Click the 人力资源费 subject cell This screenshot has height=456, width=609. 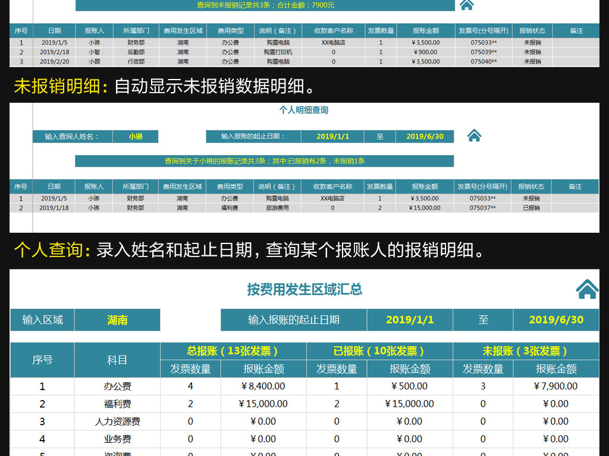tap(117, 422)
